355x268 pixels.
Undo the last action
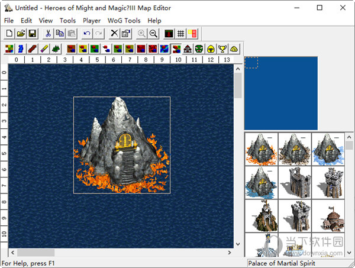coord(87,34)
